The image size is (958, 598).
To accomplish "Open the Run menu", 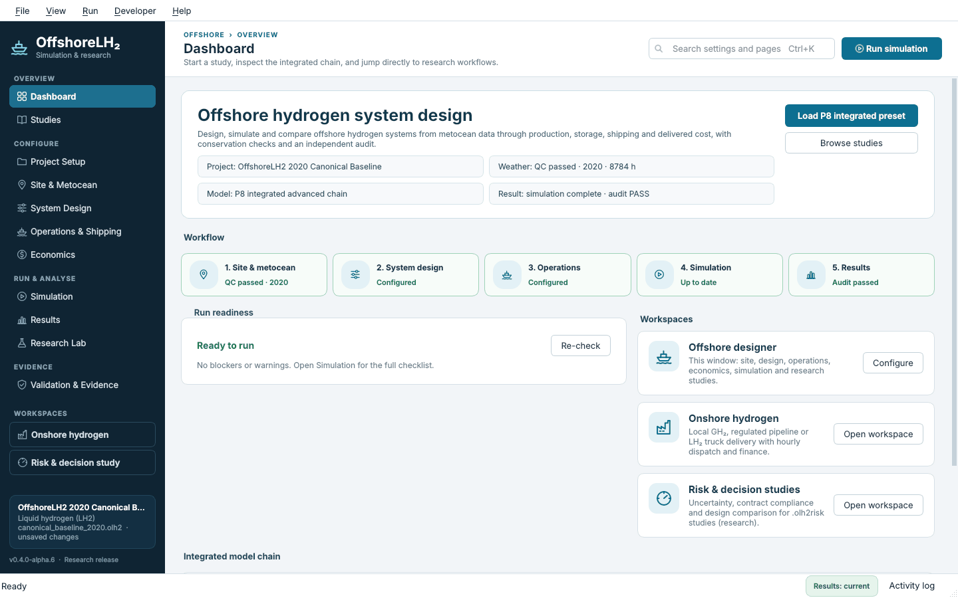I will point(90,11).
